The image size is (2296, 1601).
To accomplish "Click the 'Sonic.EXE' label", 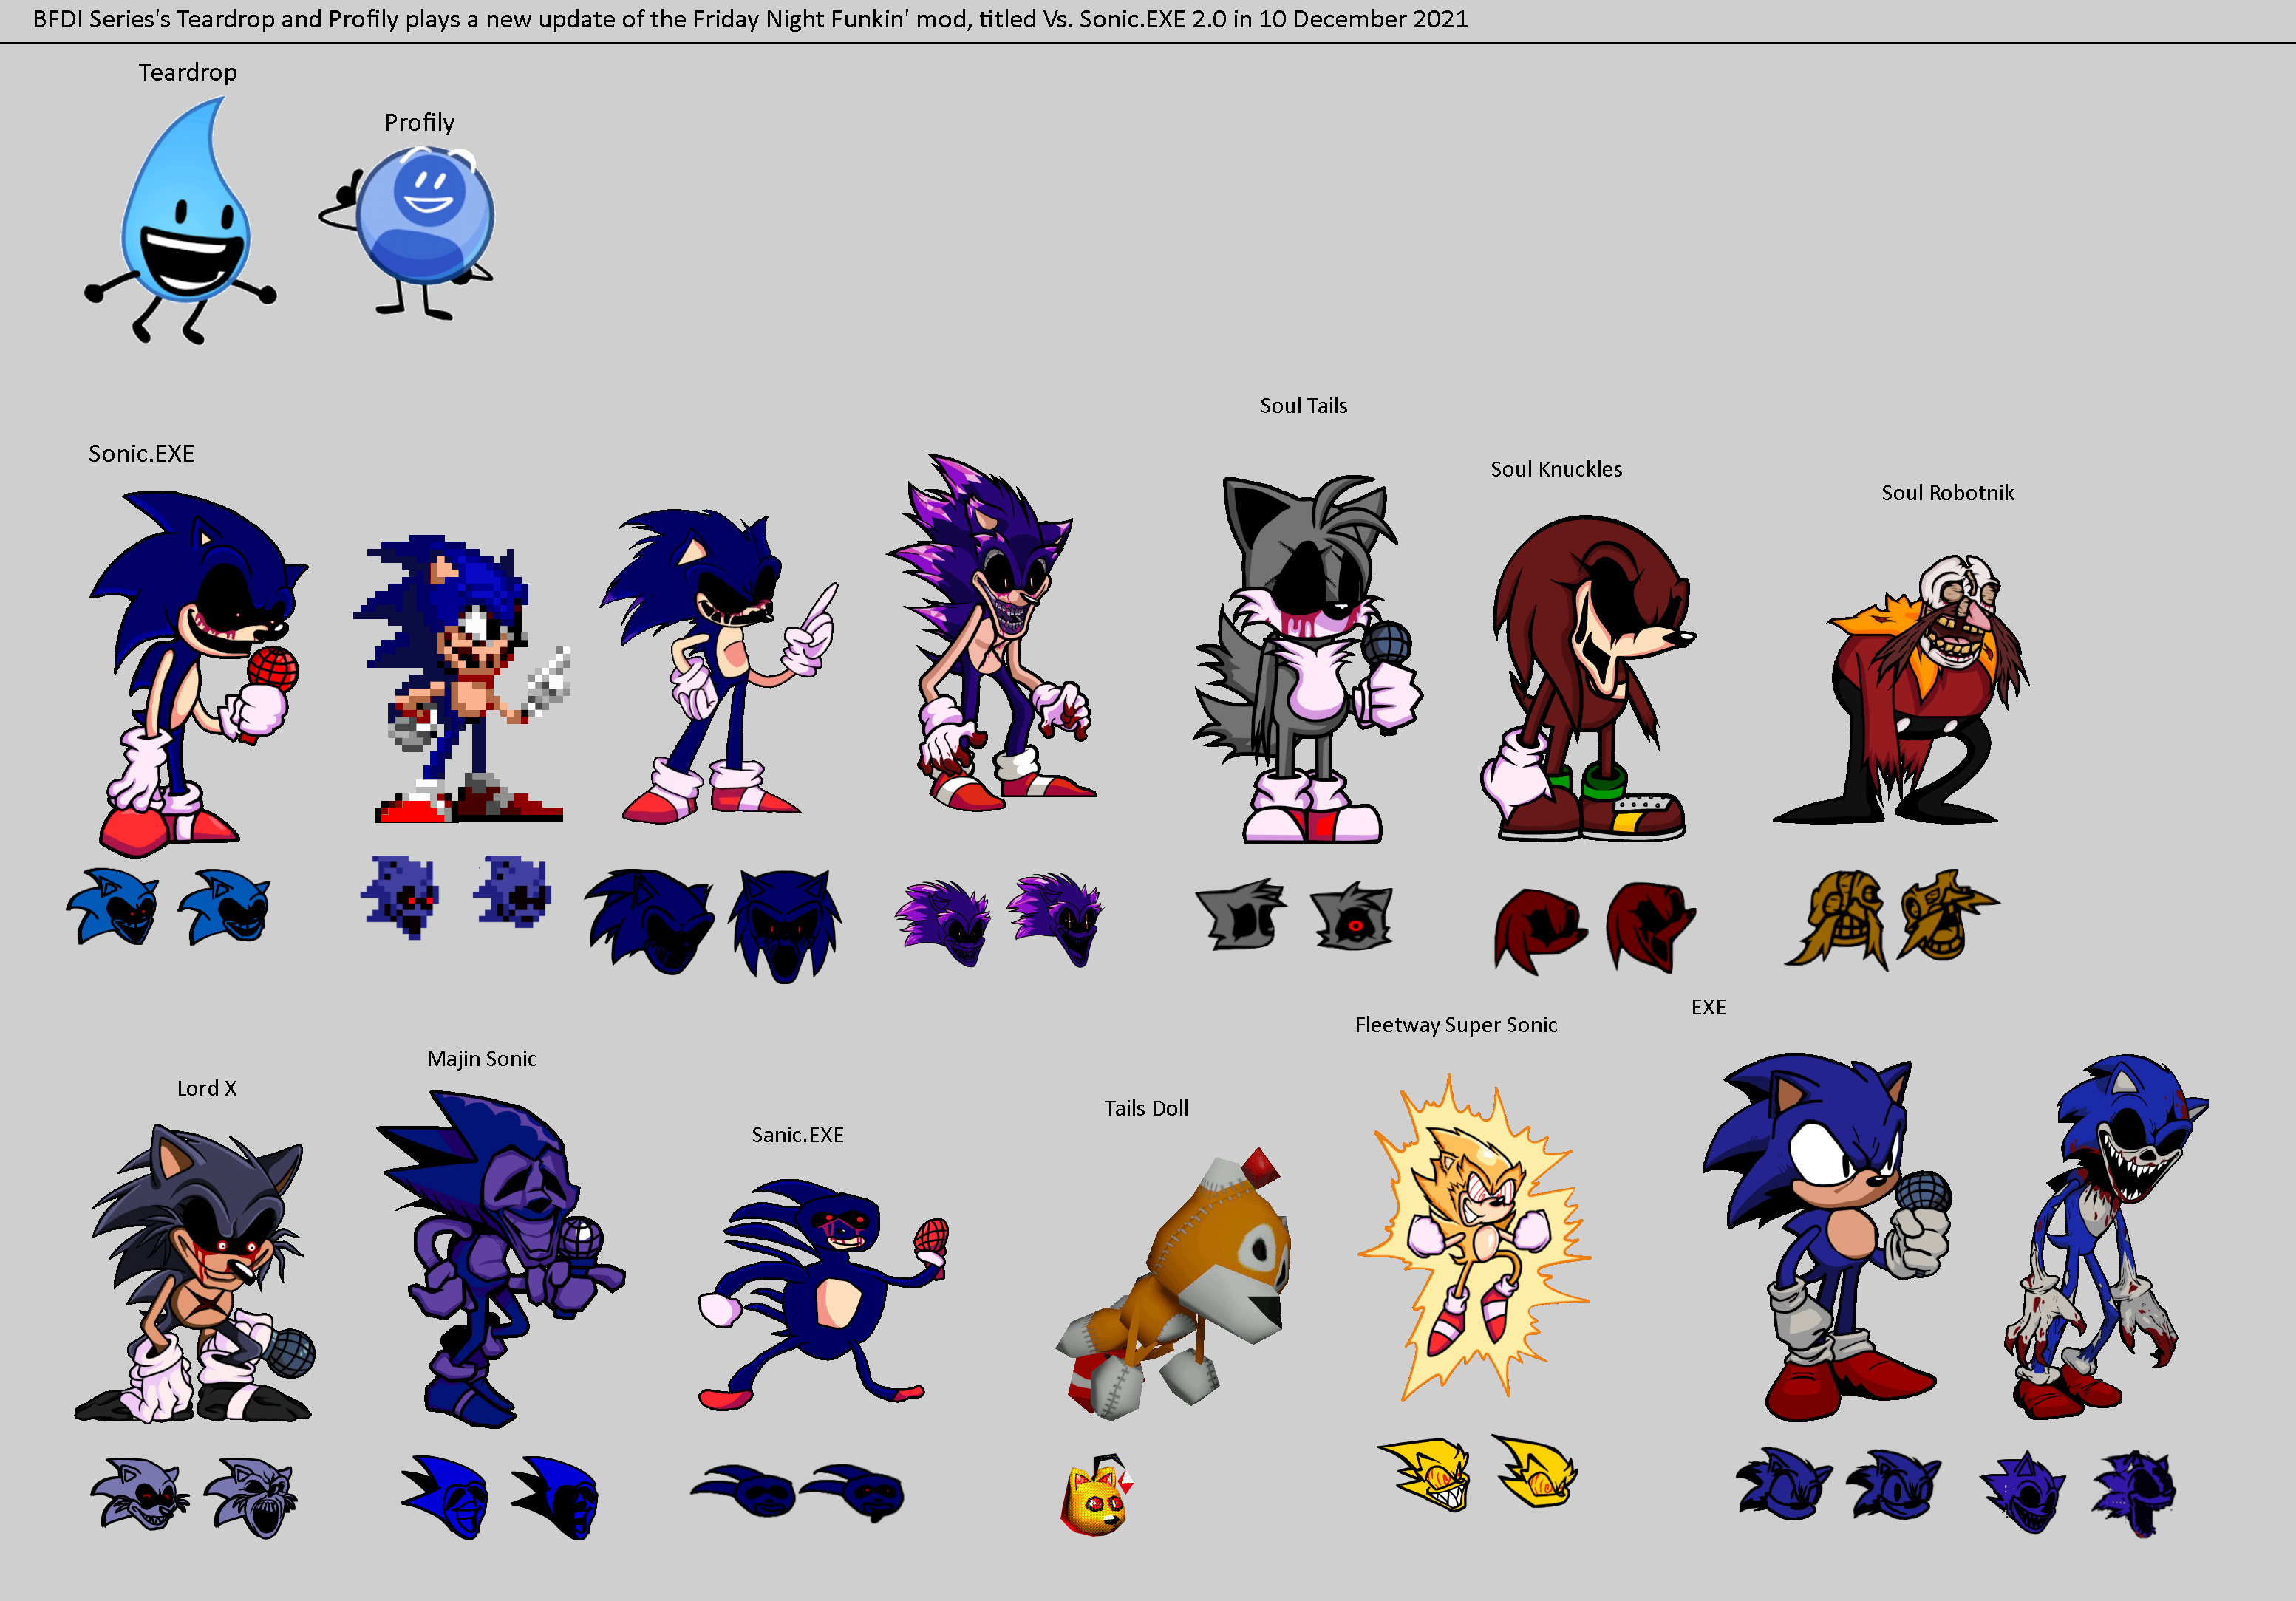I will point(141,454).
